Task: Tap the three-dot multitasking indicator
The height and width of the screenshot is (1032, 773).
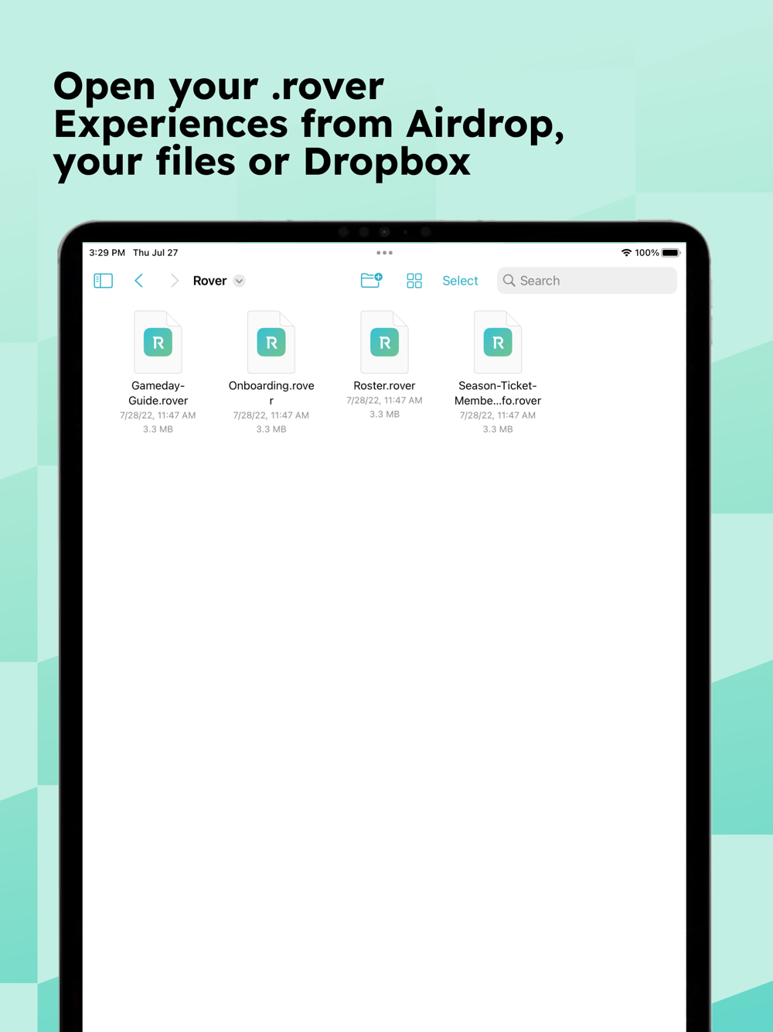Action: pos(384,253)
